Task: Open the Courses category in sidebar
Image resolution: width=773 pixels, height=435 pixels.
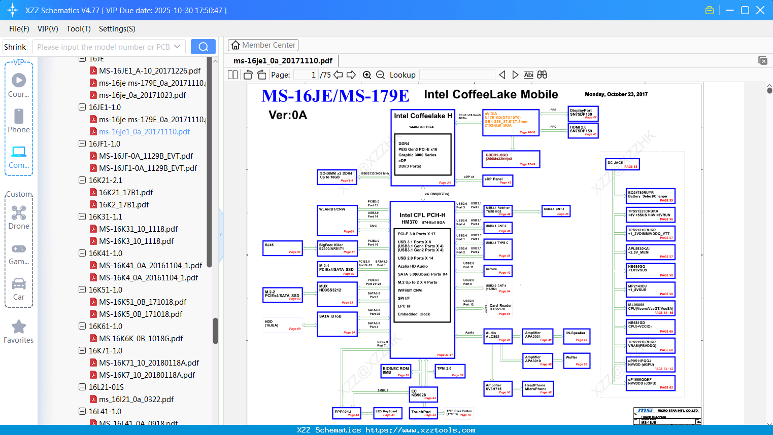Action: (19, 85)
